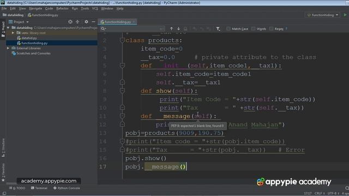Image resolution: width=349 pixels, height=196 pixels.
Task: Click the search magnifier history icon
Action: (x=103, y=29)
